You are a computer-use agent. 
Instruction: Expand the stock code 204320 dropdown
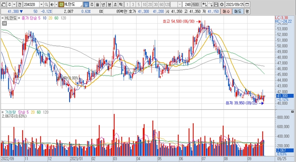(x=41, y=5)
